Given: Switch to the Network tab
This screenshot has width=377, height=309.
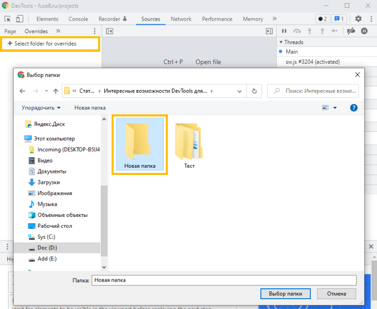Looking at the screenshot, I should point(181,19).
